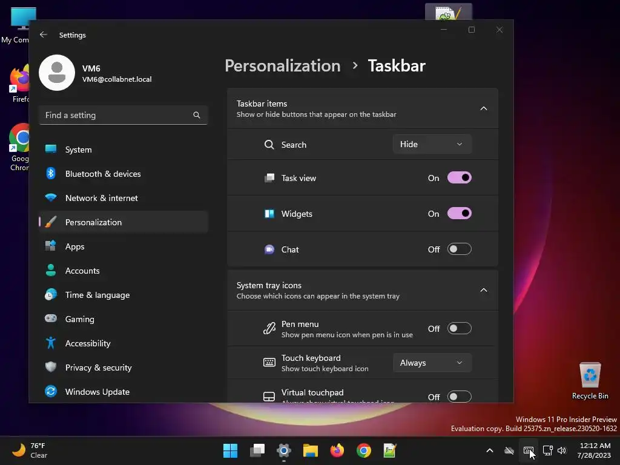Click the Virtual touchpad icon in settings row
Viewport: 620px width, 465px height.
pos(269,397)
